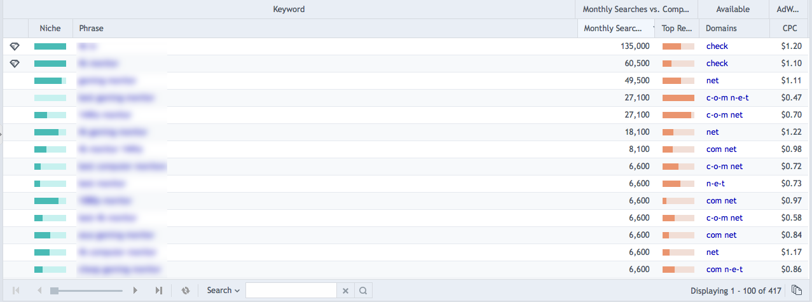Open the Search dropdown menu
Screen dimensions: 812x302
[x=223, y=291]
